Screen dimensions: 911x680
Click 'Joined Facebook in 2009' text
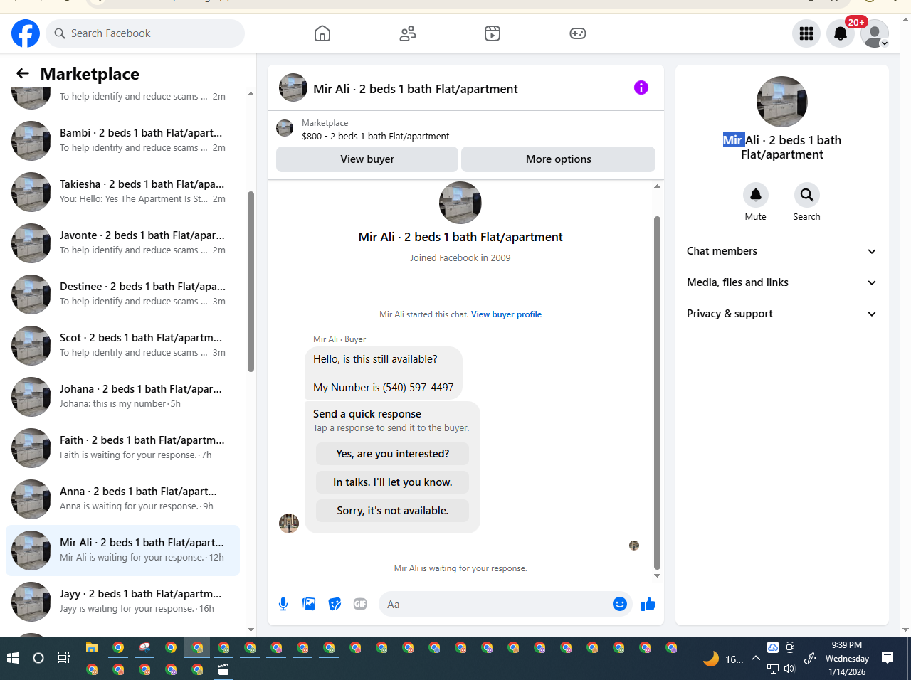(460, 258)
